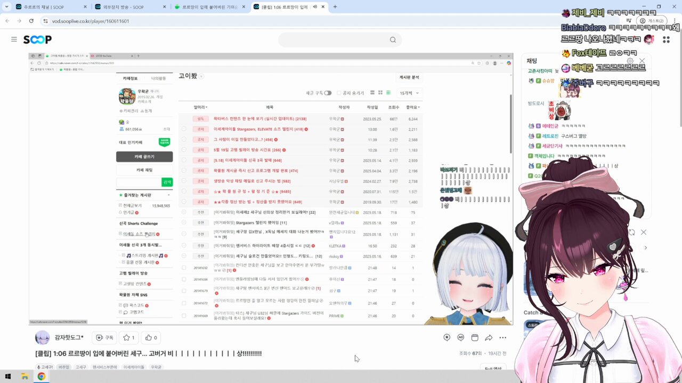Open the three-dot more options for clip

pyautogui.click(x=502, y=337)
